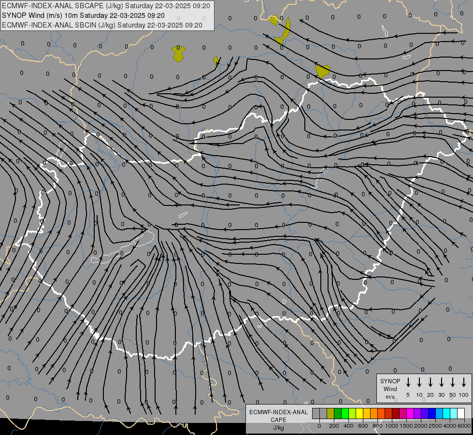Pick the indigo swatch right of 2000

tap(424, 413)
